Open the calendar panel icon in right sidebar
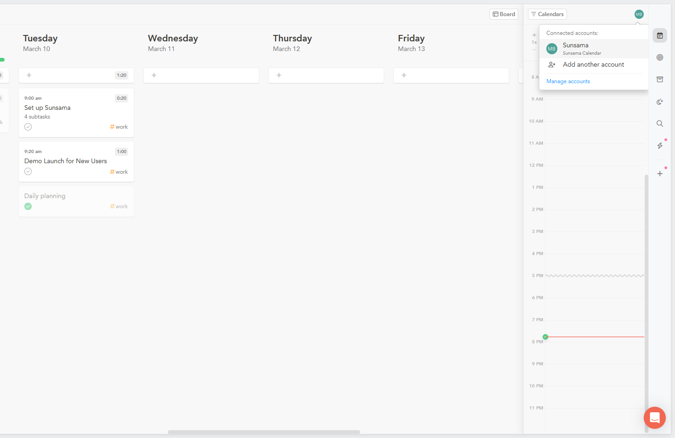Screen dimensions: 675x438 click(660, 35)
